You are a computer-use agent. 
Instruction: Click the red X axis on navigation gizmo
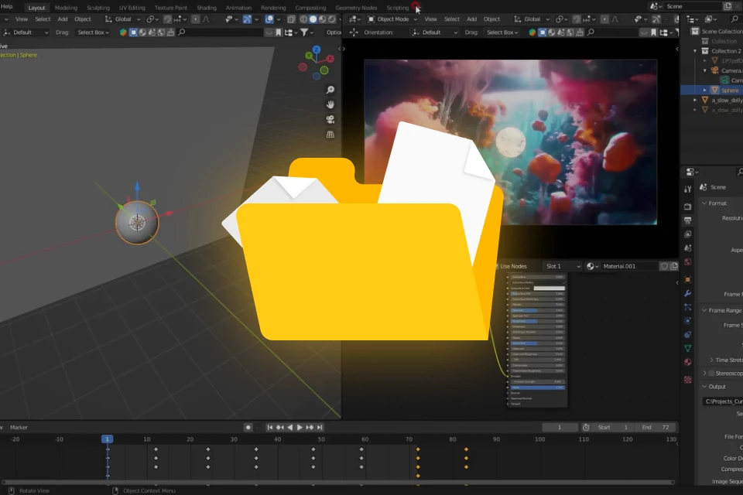[330, 59]
